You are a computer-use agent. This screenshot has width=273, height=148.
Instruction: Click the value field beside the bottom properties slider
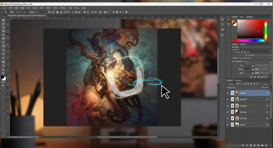pos(262,73)
